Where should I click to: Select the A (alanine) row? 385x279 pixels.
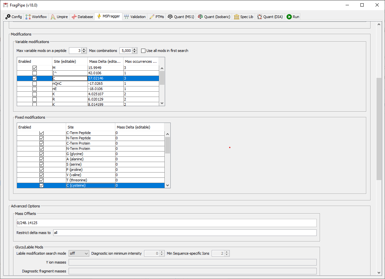tap(91, 159)
